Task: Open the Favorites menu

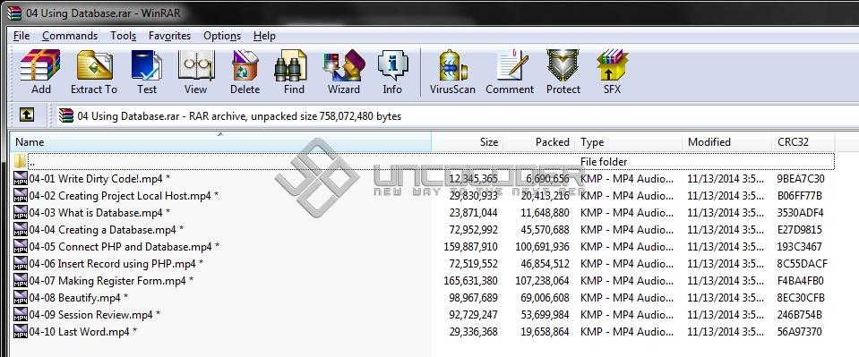Action: pos(169,36)
